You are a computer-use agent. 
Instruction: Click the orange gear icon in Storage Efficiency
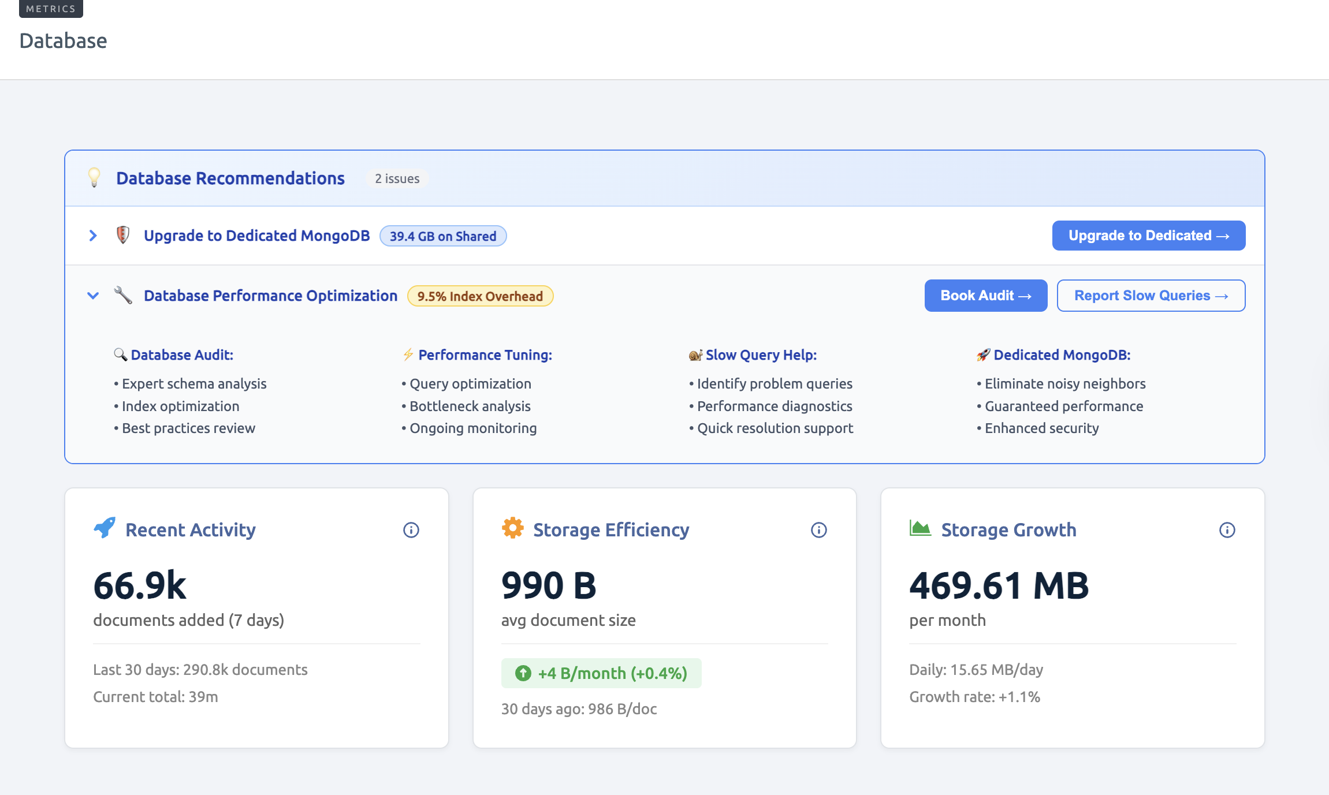click(x=512, y=528)
